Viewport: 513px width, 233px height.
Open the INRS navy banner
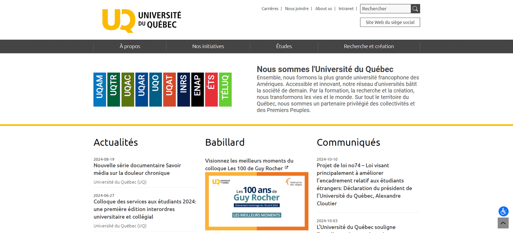point(183,90)
